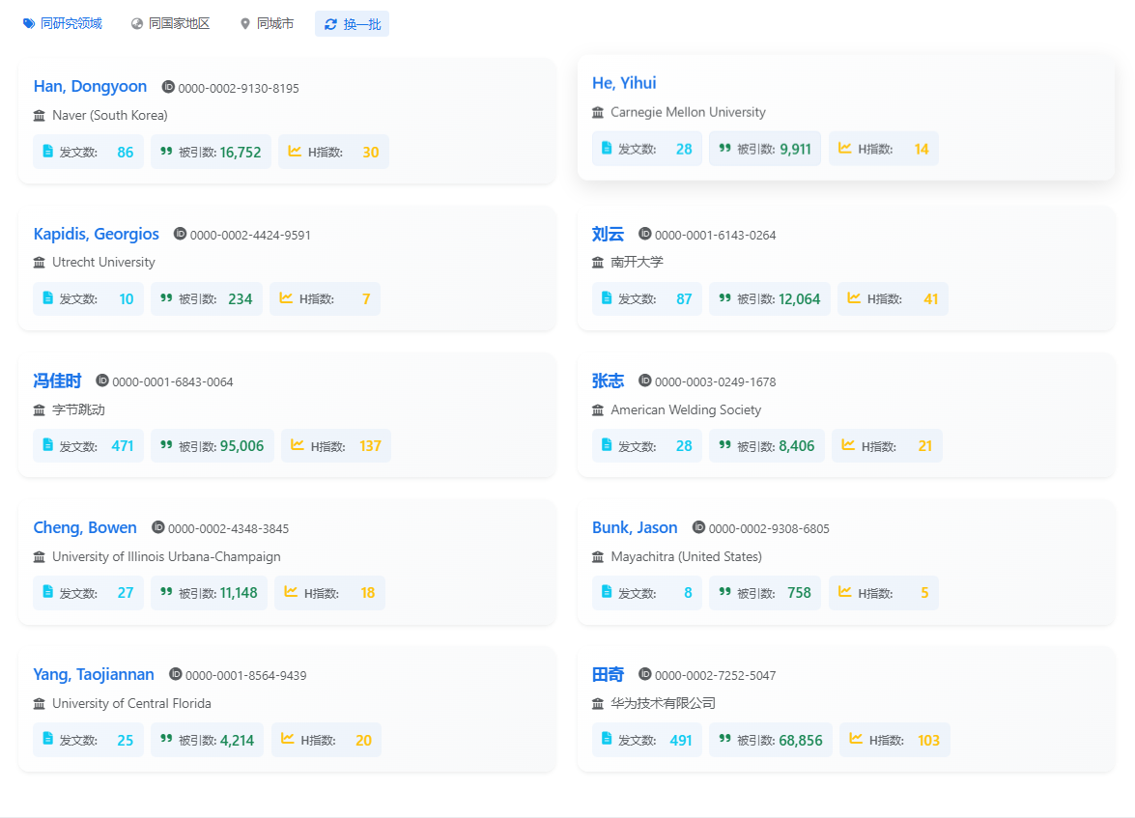Select the 同城市 filter tab
Image resolution: width=1135 pixels, height=818 pixels.
point(267,23)
